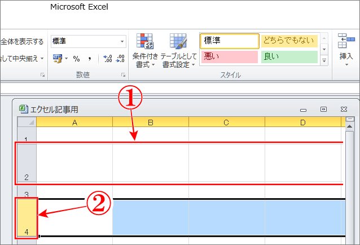Screen dimensions: 360x245
Task: Apply percent style (%) format
Action: coord(76,59)
